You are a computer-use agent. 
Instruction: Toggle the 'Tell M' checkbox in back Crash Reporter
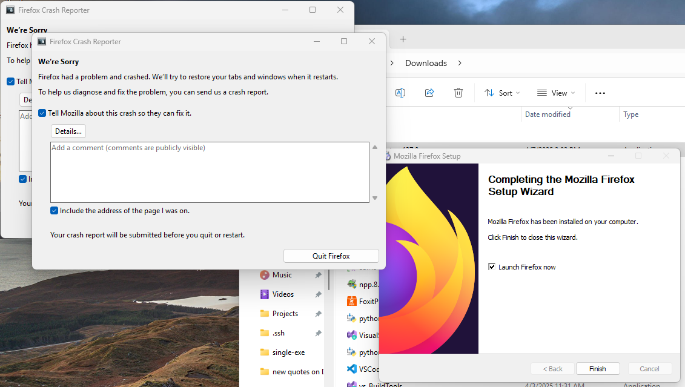(x=10, y=82)
